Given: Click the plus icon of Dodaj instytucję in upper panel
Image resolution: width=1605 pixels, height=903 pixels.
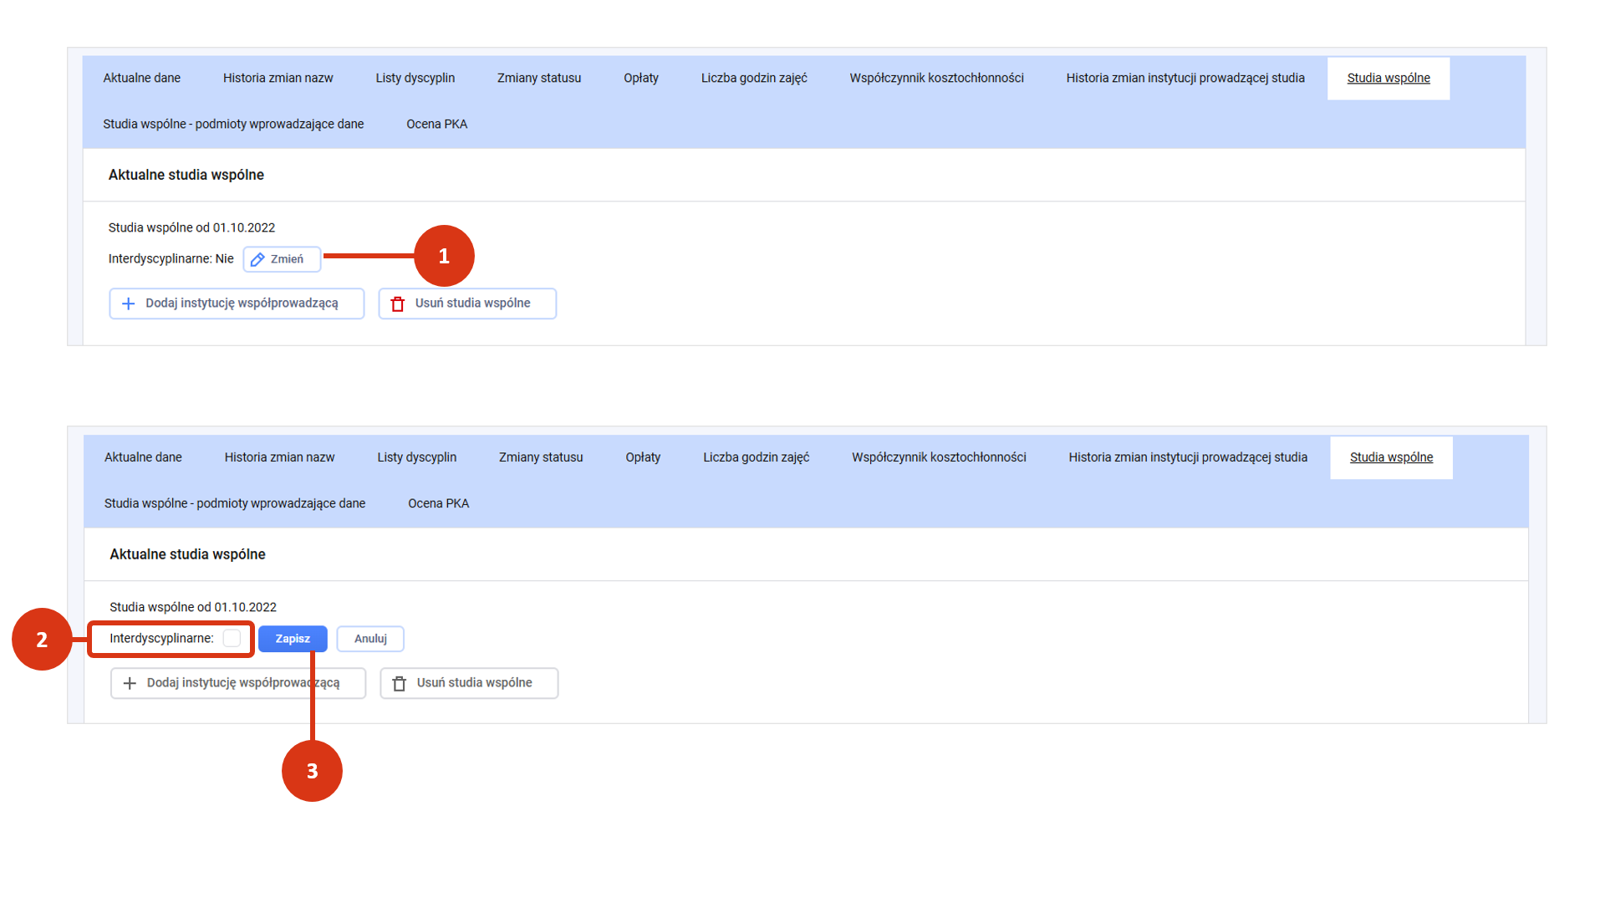Looking at the screenshot, I should [128, 304].
